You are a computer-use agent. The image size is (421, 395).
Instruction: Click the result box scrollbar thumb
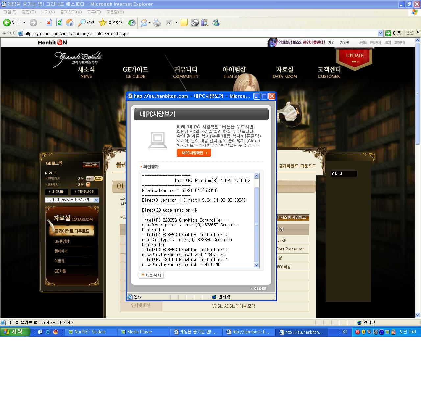[257, 225]
